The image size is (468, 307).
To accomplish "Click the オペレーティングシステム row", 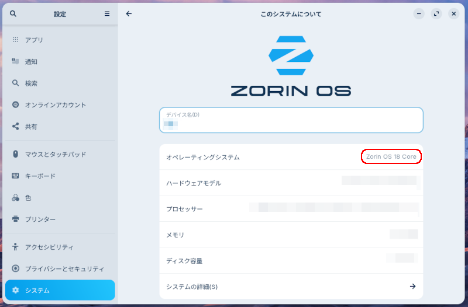I will pyautogui.click(x=291, y=157).
